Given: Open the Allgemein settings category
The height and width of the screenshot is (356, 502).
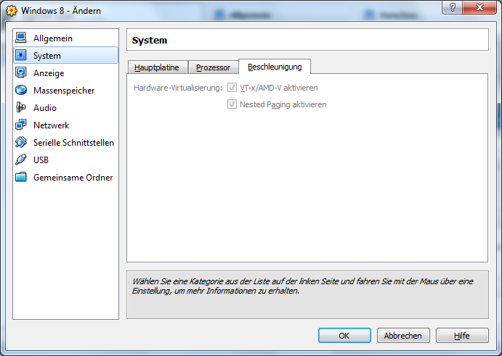Looking at the screenshot, I should tap(65, 38).
